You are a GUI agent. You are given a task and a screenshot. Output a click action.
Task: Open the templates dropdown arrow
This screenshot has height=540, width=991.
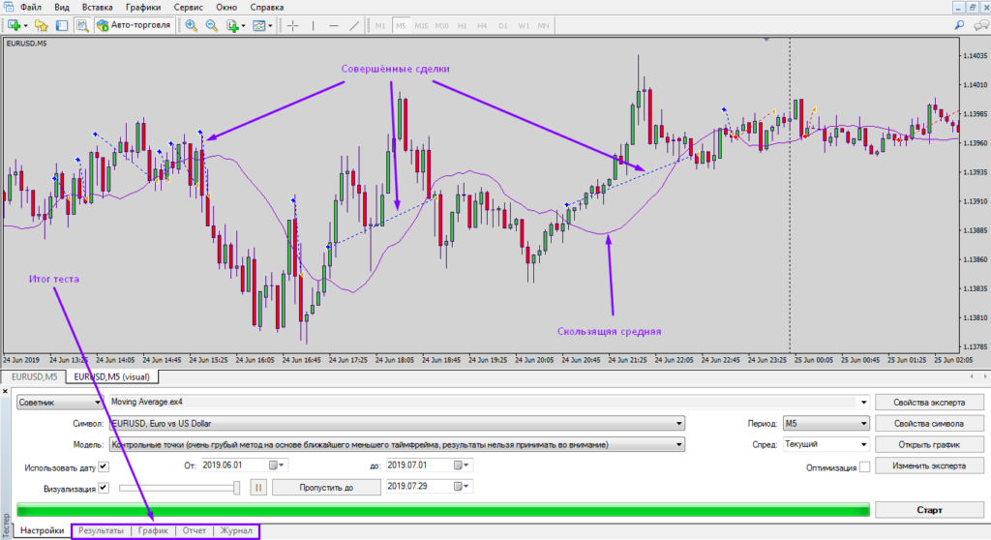[x=270, y=26]
